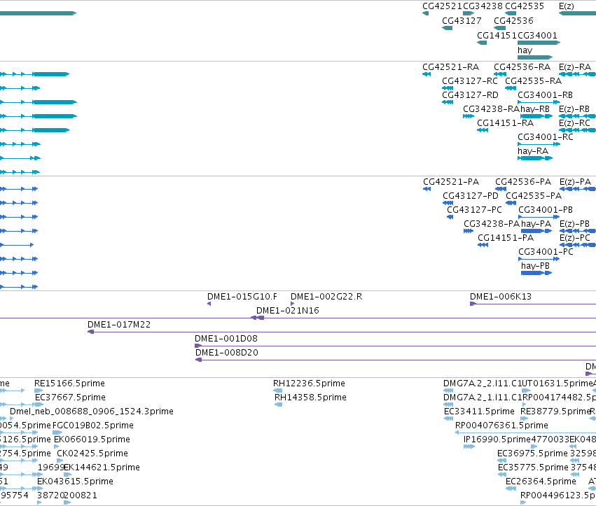The height and width of the screenshot is (506, 596).
Task: Select protein label CG42535-PA
Action: click(534, 196)
